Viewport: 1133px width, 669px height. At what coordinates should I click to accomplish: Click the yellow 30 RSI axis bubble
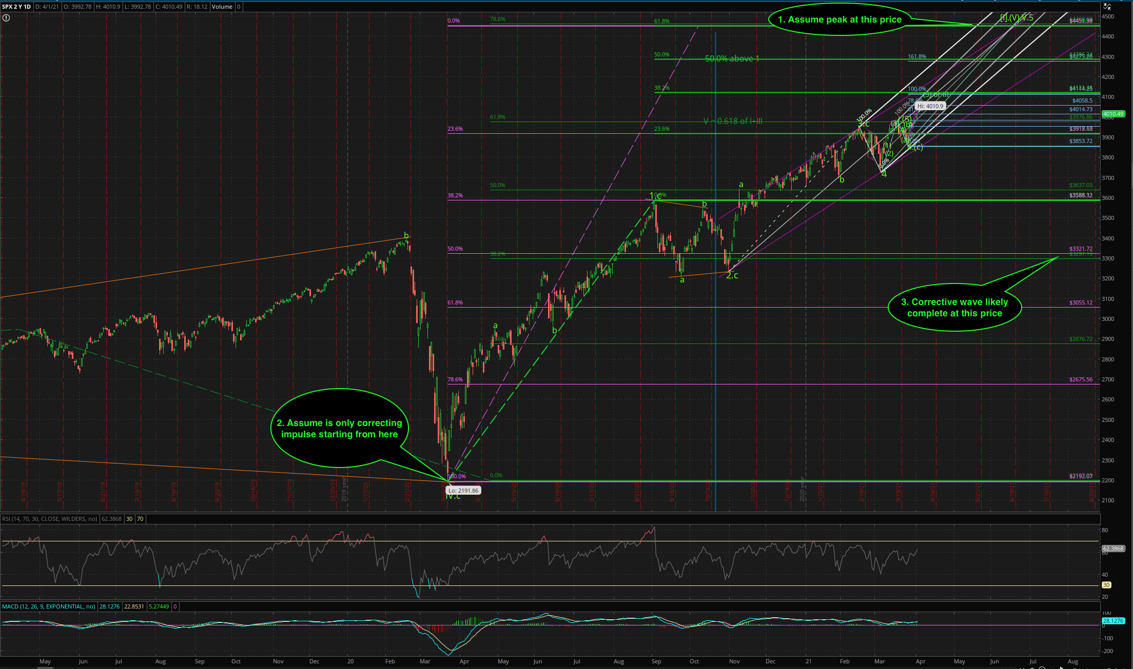pyautogui.click(x=1106, y=585)
